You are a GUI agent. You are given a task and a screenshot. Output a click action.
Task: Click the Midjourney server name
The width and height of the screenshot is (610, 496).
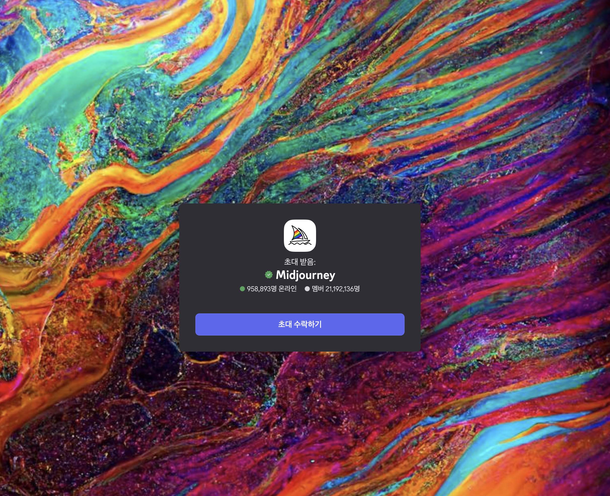305,275
